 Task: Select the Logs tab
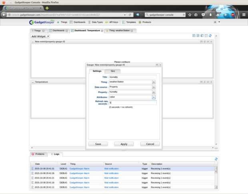(x=55, y=154)
